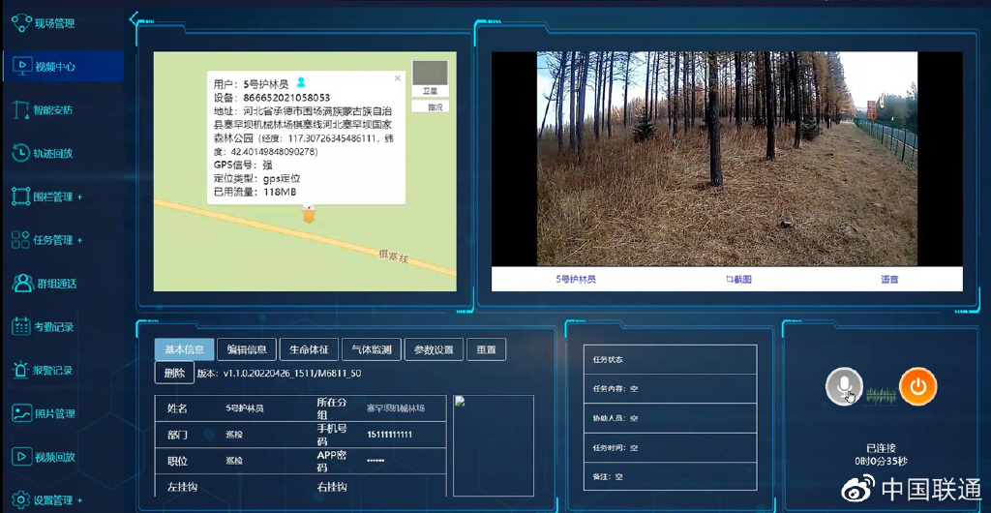Image resolution: width=991 pixels, height=513 pixels.
Task: Switch to the 编辑信息 tab
Action: tap(247, 349)
